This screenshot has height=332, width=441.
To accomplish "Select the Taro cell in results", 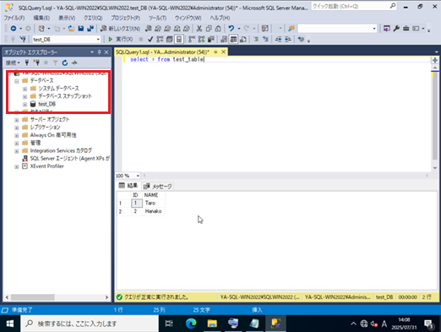I will pos(154,203).
